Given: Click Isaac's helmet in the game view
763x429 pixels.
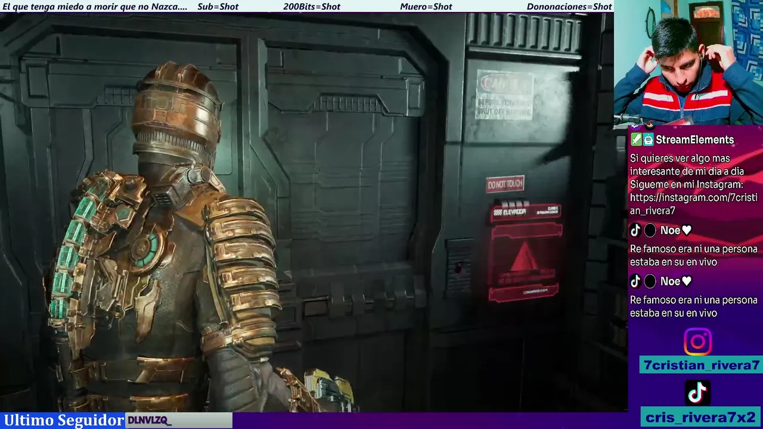Looking at the screenshot, I should point(176,112).
